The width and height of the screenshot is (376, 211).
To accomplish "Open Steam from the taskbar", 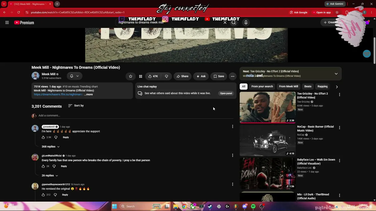I will (x=210, y=206).
